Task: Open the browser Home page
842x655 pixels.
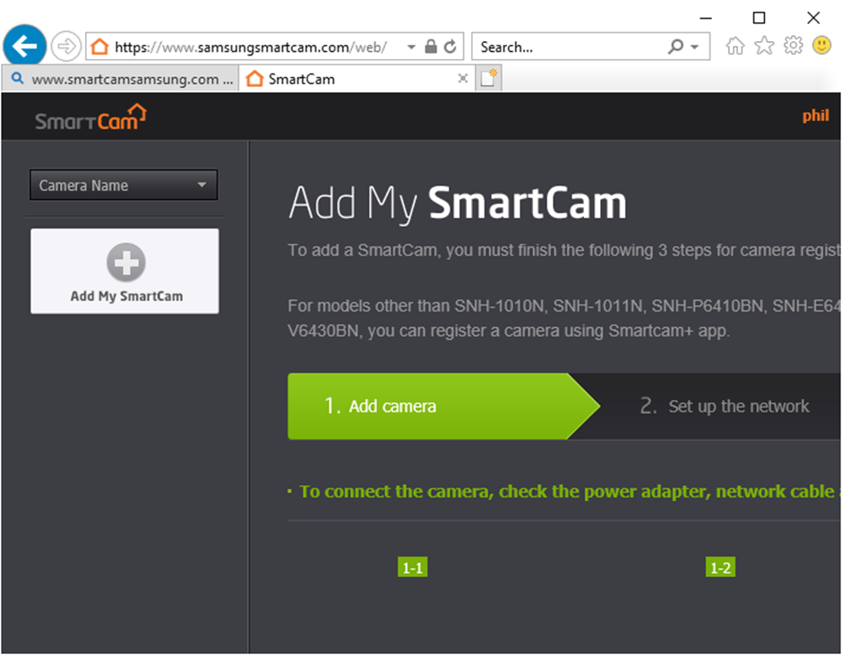Action: tap(735, 47)
